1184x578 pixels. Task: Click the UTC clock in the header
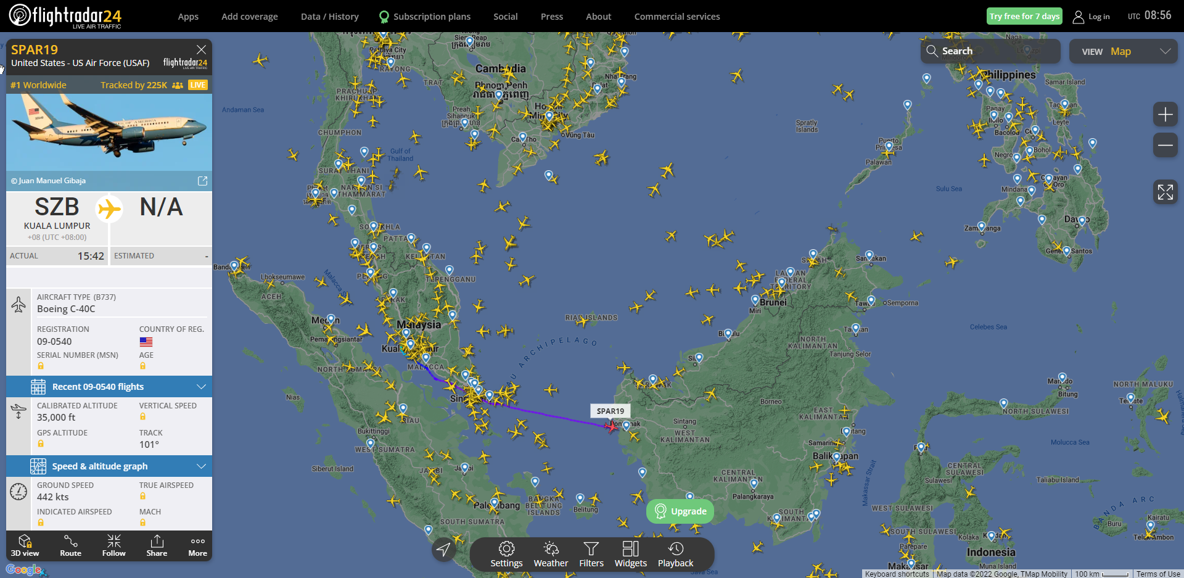click(x=1149, y=15)
